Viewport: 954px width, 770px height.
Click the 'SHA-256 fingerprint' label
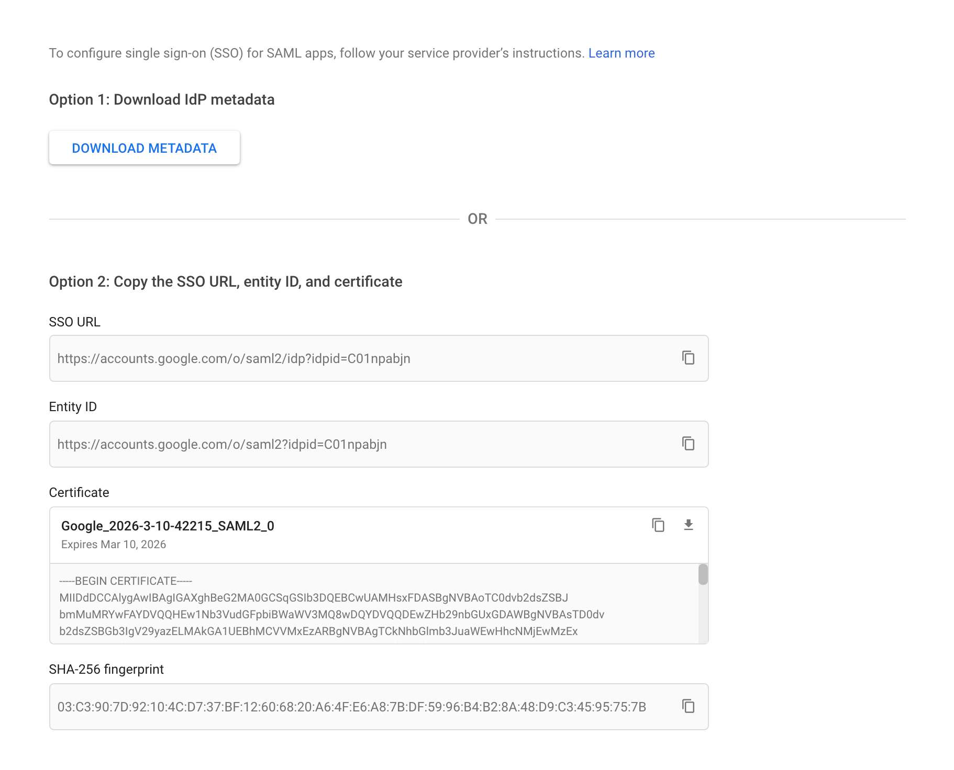click(x=106, y=670)
